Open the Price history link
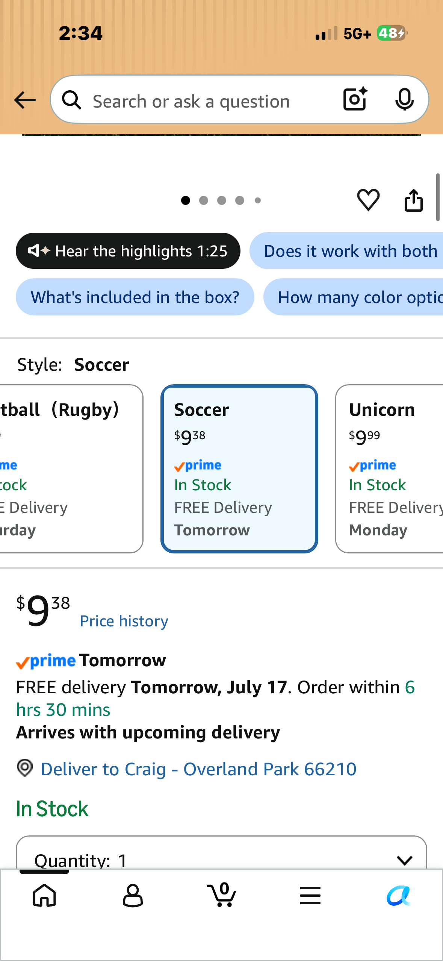Image resolution: width=443 pixels, height=961 pixels. tap(124, 621)
